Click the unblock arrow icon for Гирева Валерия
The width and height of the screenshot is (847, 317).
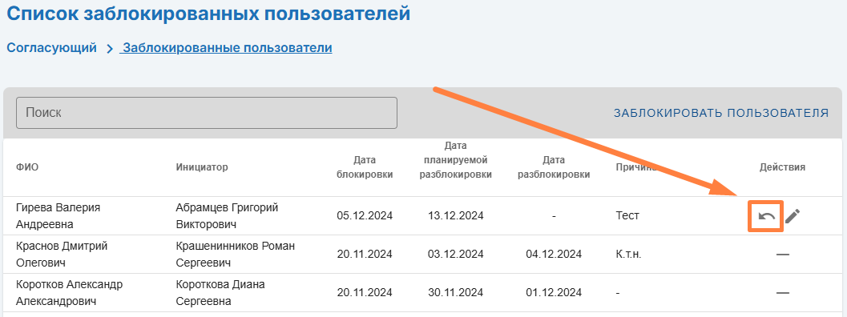[x=767, y=217]
